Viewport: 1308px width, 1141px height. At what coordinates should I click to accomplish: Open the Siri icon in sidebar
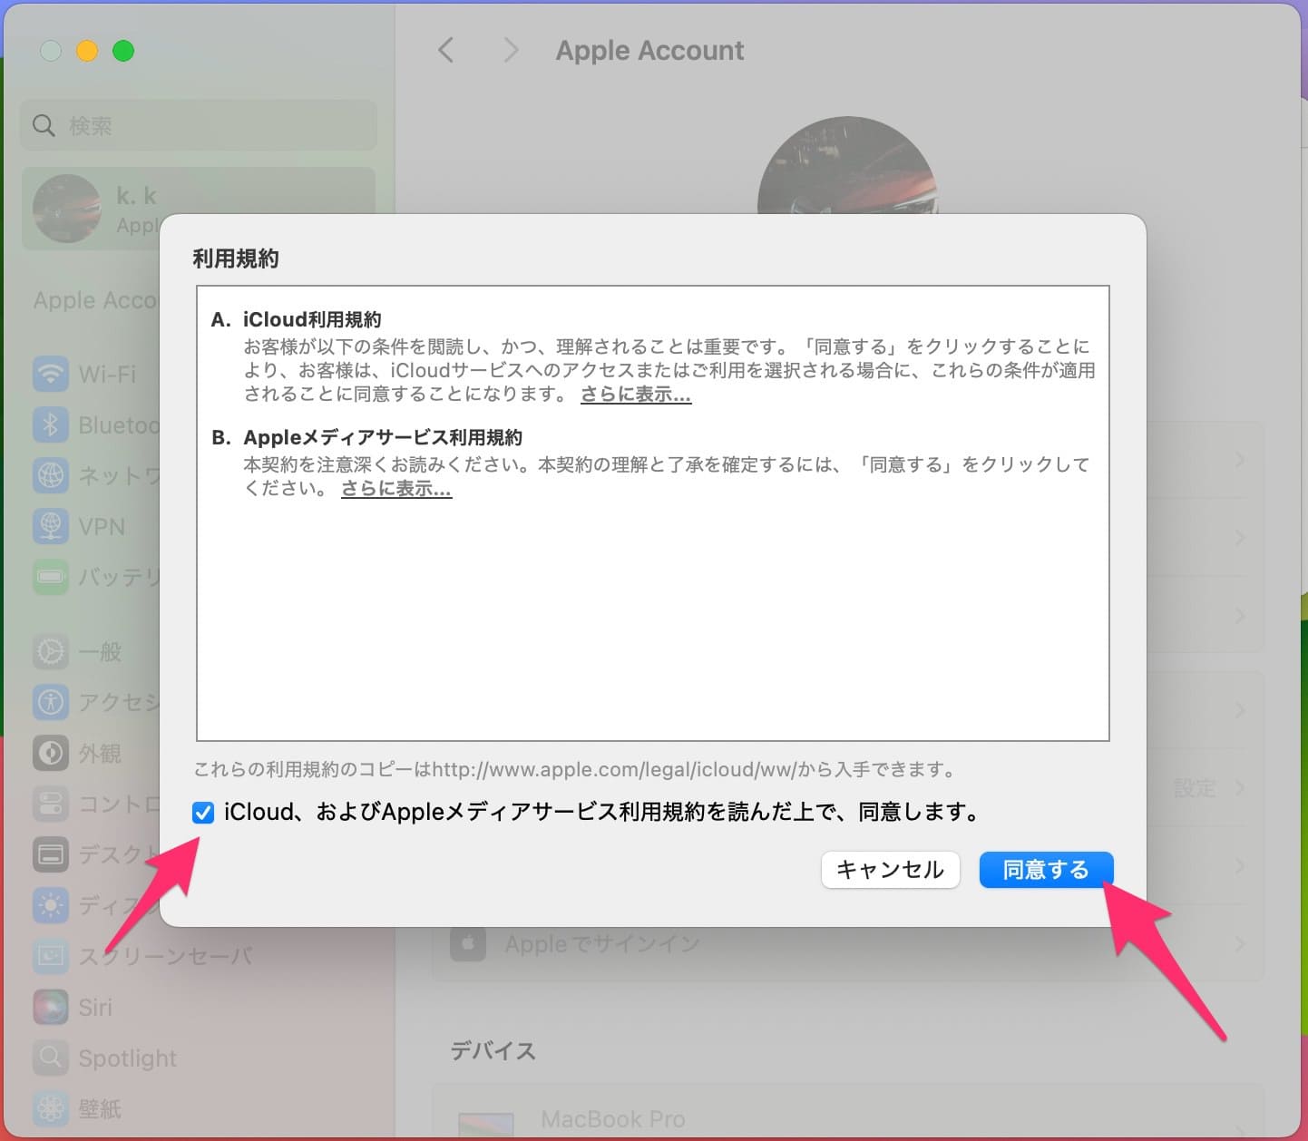tap(51, 1007)
